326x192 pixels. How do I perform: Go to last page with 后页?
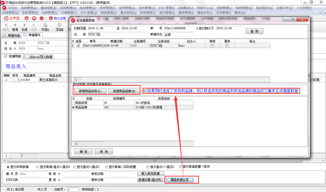(x=34, y=27)
